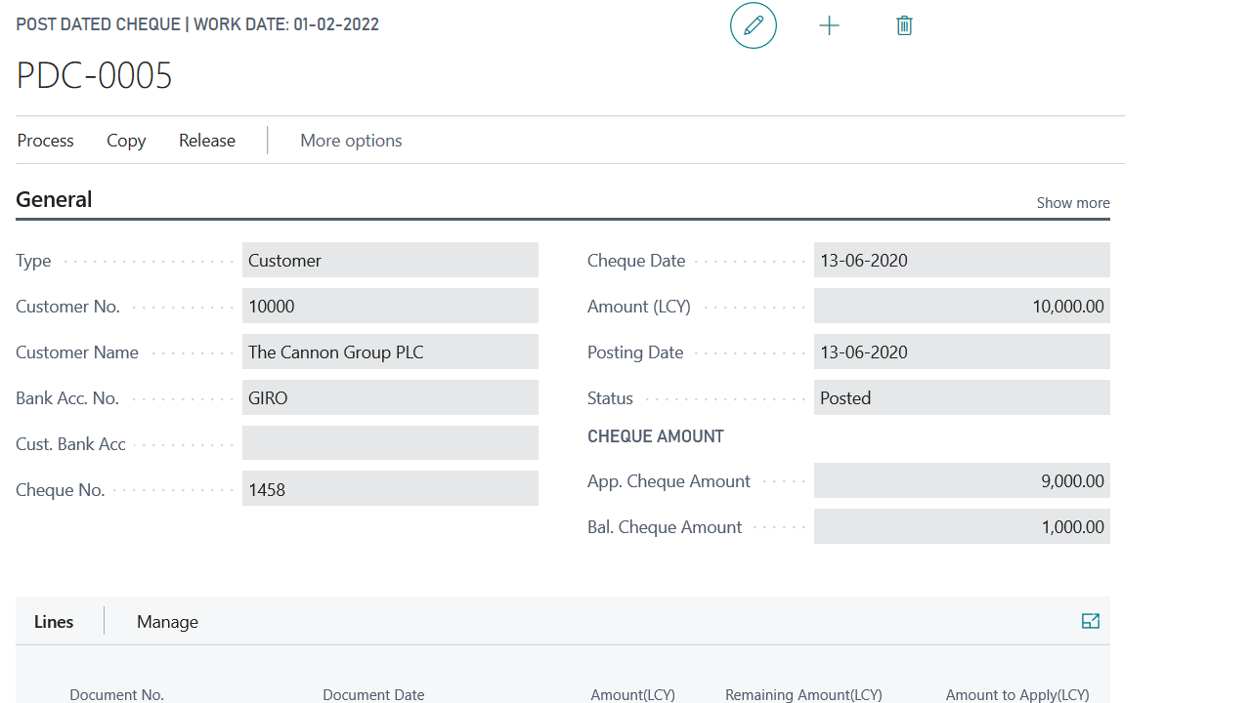
Task: Click the Status field showing Posted
Action: click(x=962, y=398)
